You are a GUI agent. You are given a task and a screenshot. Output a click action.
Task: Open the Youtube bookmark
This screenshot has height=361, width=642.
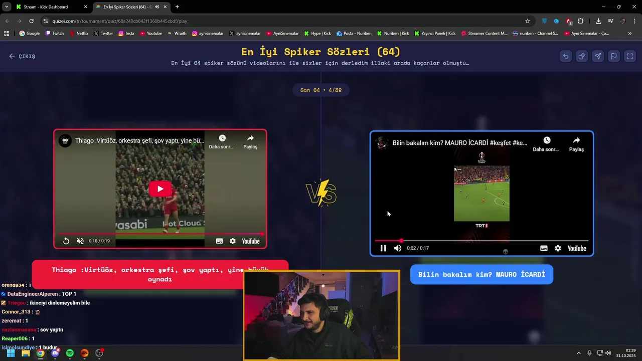pyautogui.click(x=150, y=34)
